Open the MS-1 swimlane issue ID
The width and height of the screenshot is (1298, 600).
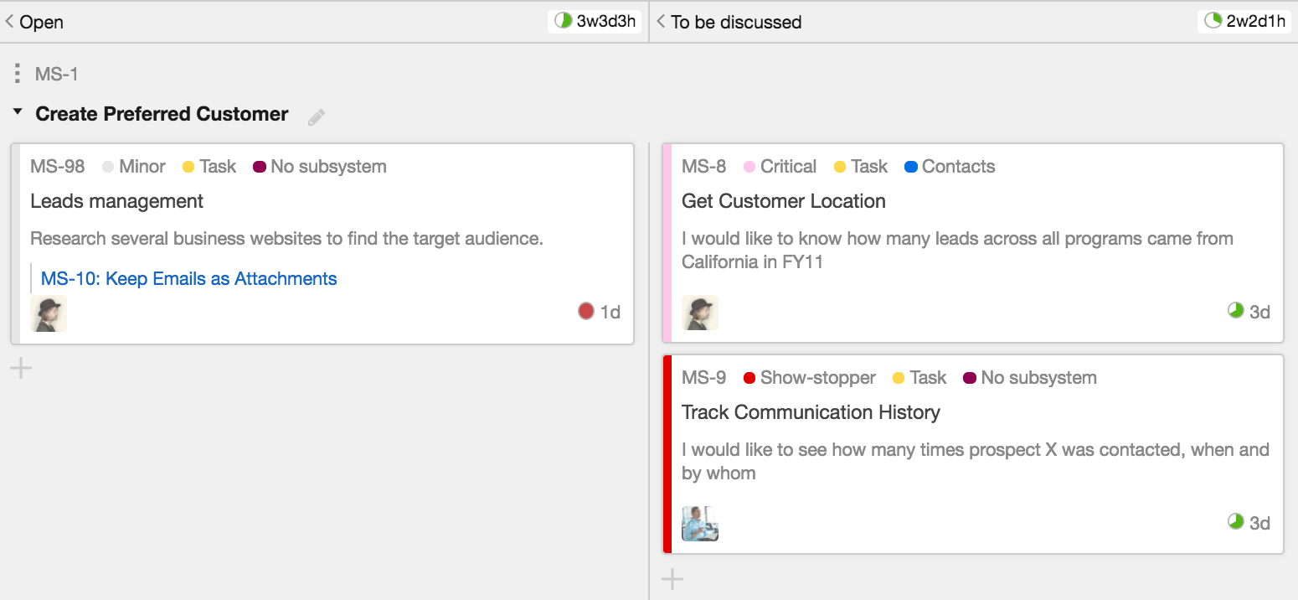[57, 74]
